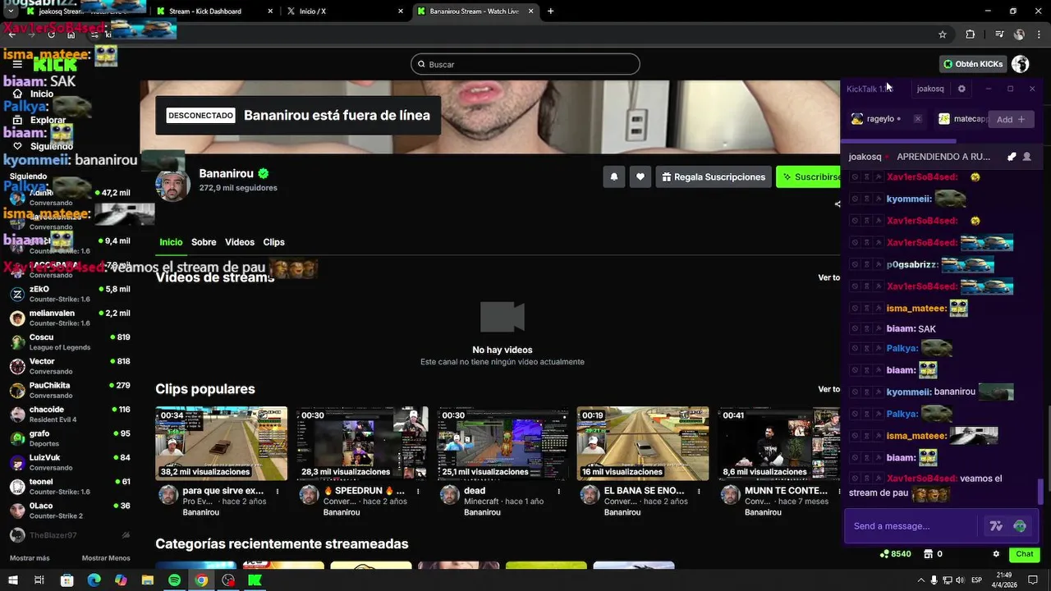Click the green Suscribirse button
The width and height of the screenshot is (1051, 591).
pos(809,176)
